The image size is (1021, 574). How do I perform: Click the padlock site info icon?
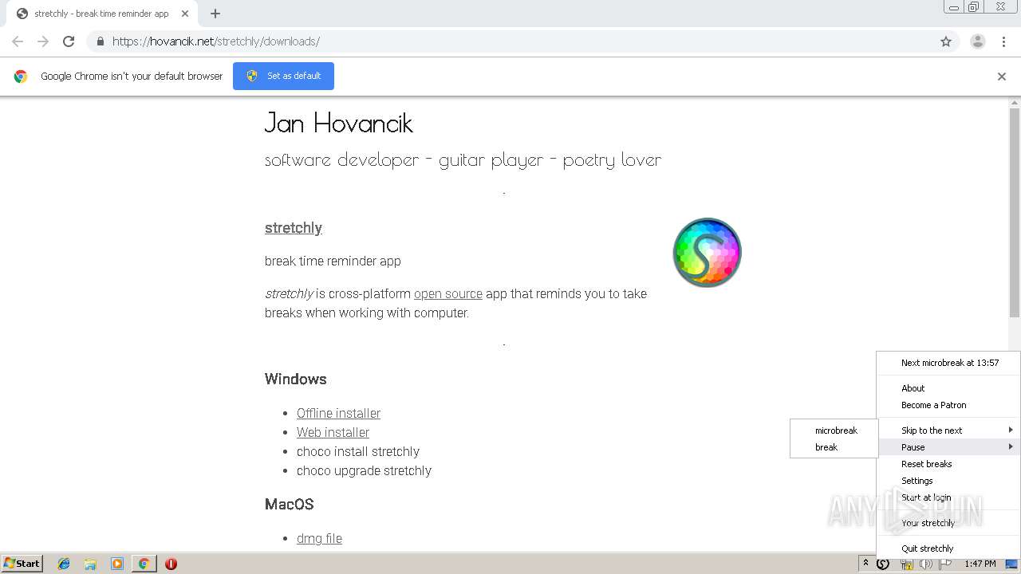click(100, 41)
